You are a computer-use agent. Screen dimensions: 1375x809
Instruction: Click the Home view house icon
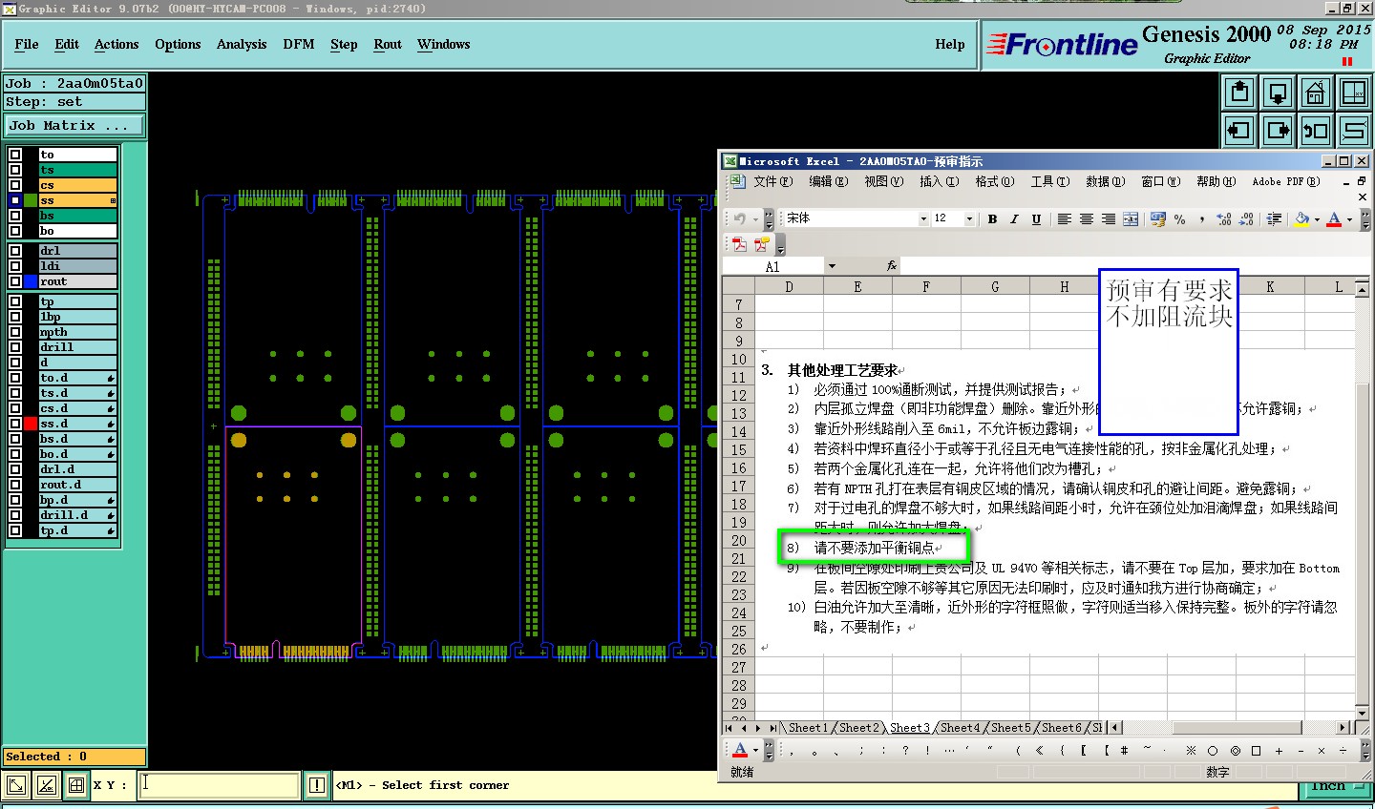1316,93
